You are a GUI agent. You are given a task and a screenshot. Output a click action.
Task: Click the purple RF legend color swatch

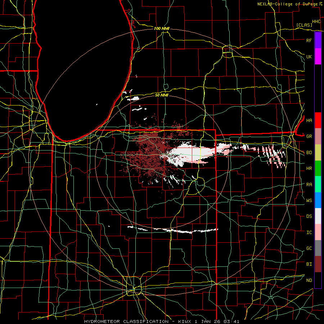pos(318,40)
